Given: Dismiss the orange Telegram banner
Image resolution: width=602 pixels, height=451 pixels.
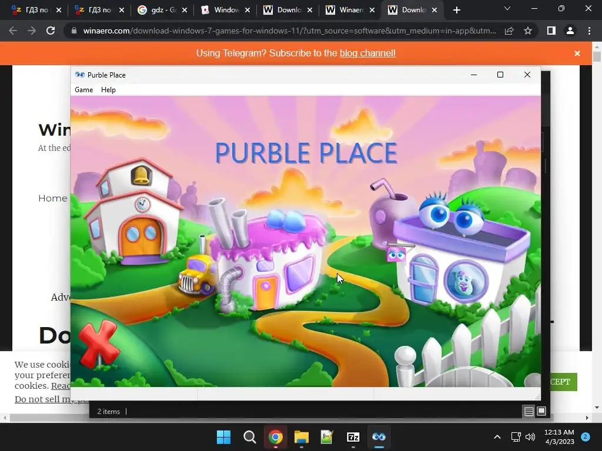Looking at the screenshot, I should [577, 53].
